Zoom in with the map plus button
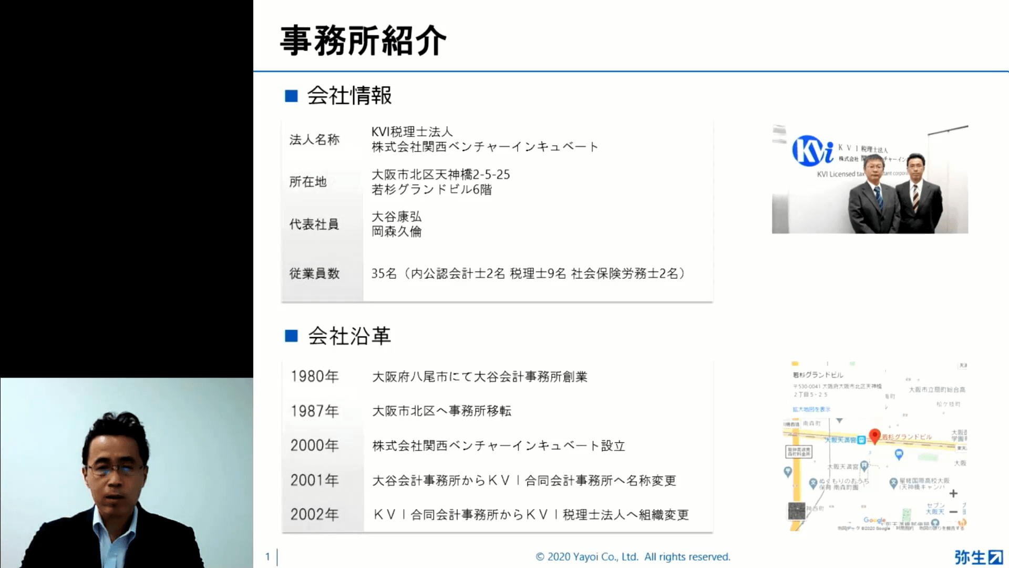1009x568 pixels. point(953,493)
